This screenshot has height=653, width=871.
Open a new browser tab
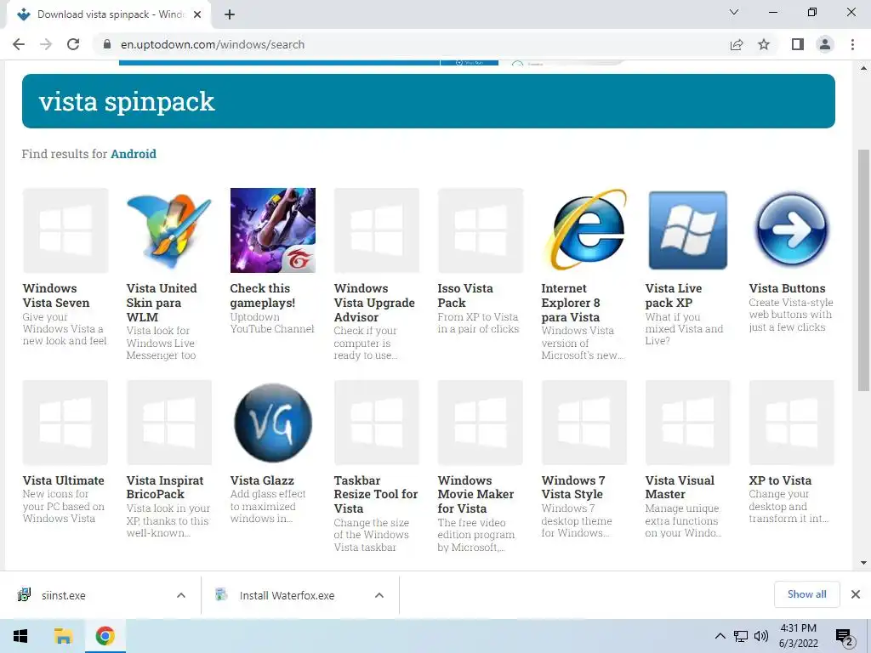point(230,14)
